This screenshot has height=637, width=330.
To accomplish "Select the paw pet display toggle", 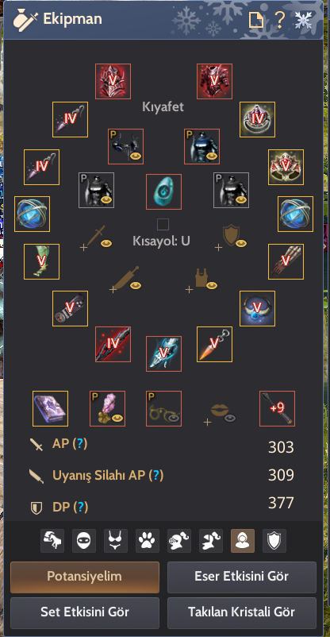I will pos(148,541).
